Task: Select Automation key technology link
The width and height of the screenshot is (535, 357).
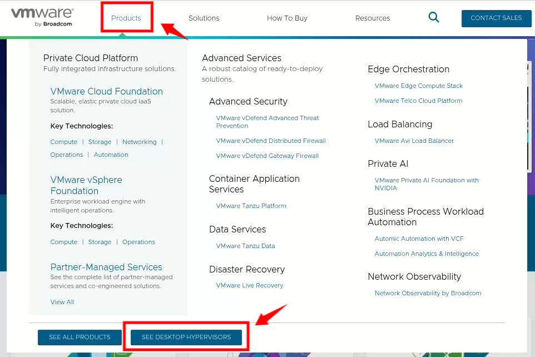Action: [111, 155]
